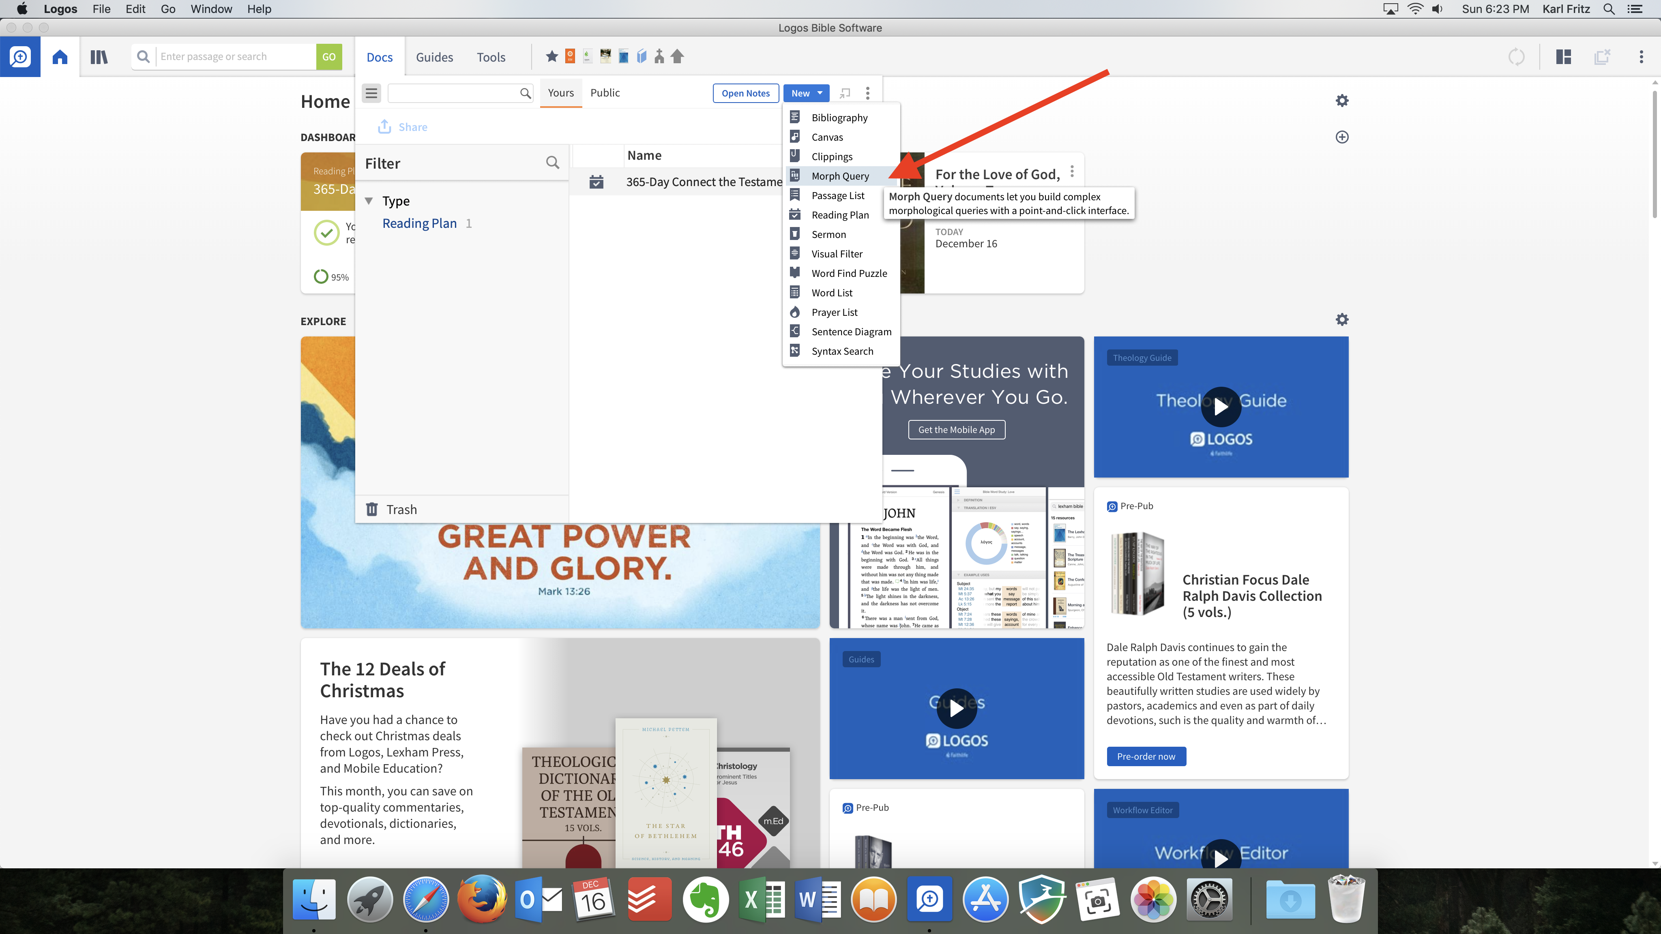Choose Clippings from the New menu
This screenshot has width=1661, height=934.
click(x=840, y=156)
